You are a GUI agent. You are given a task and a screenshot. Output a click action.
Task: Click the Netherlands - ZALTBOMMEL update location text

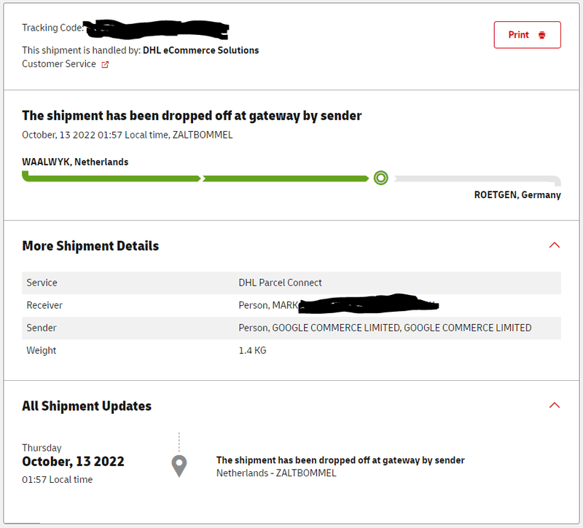pos(276,473)
